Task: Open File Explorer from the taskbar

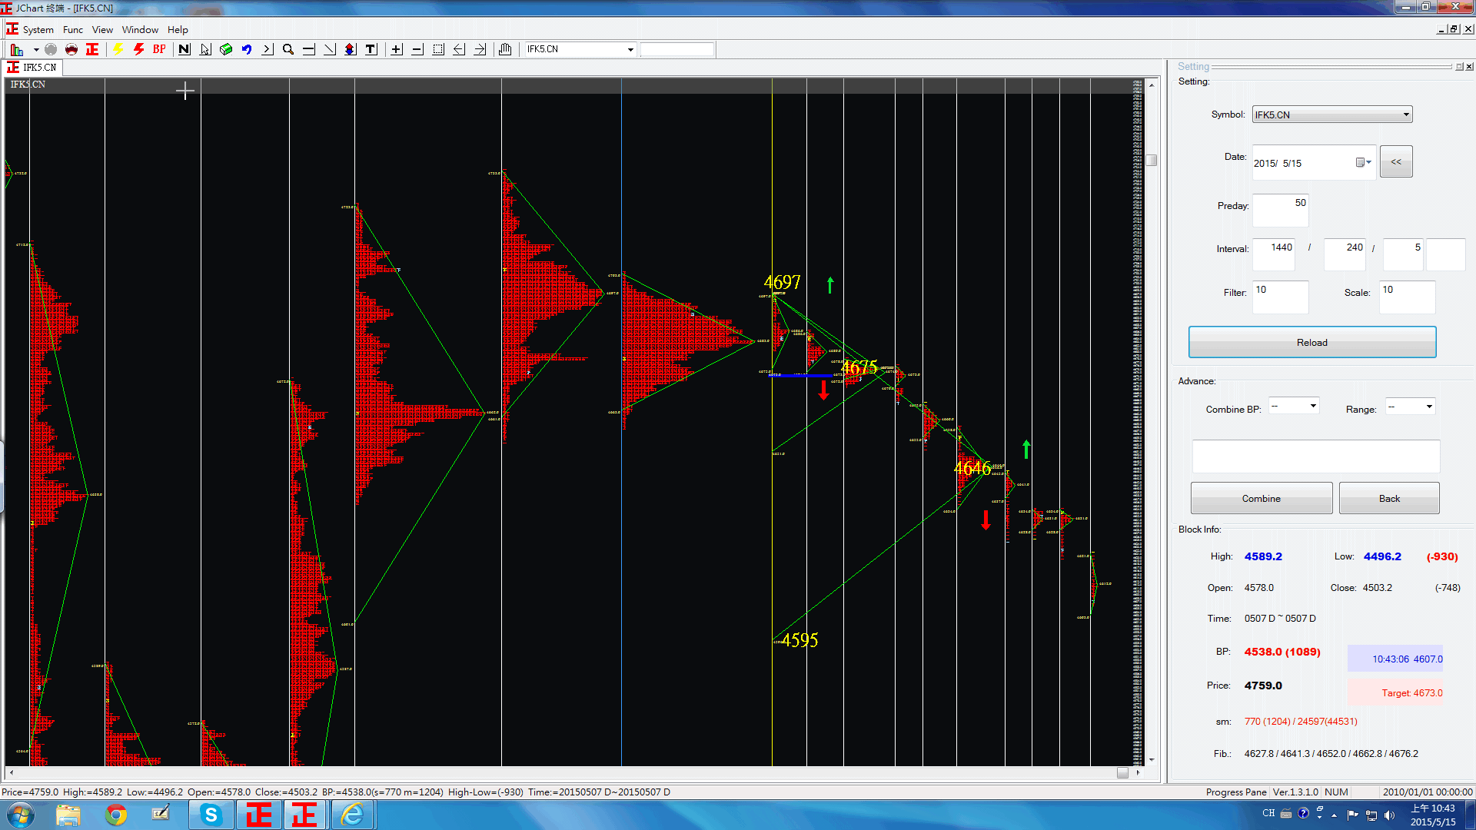Action: point(68,815)
